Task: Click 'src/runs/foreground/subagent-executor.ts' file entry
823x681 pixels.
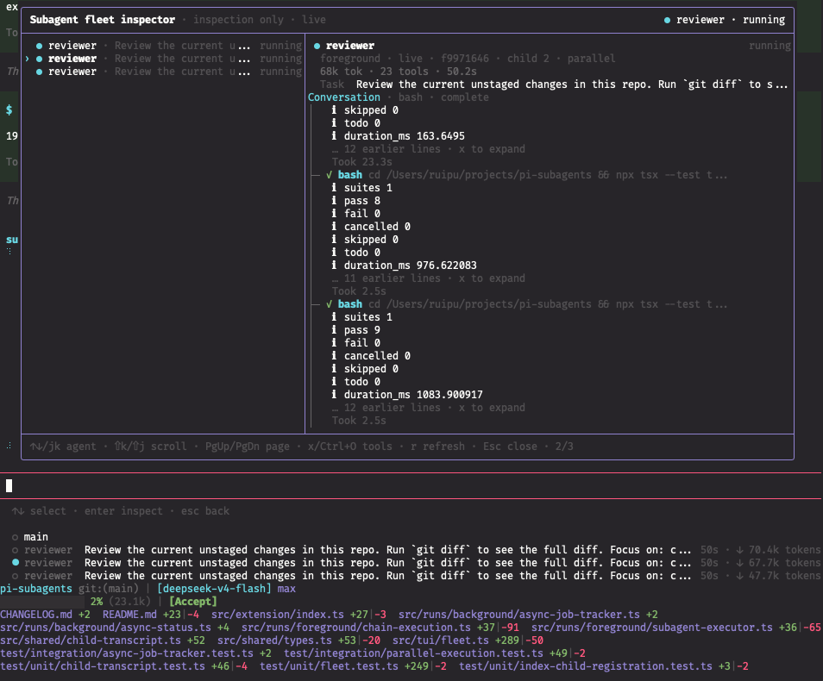Action: (x=652, y=628)
